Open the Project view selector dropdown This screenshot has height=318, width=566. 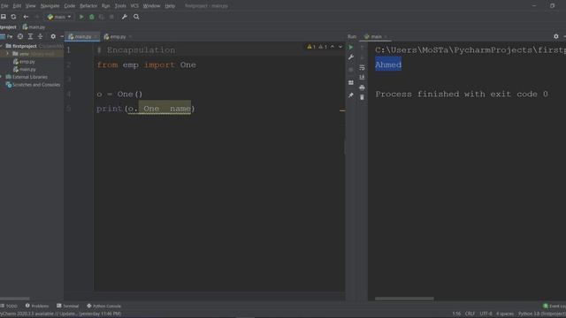(x=7, y=36)
